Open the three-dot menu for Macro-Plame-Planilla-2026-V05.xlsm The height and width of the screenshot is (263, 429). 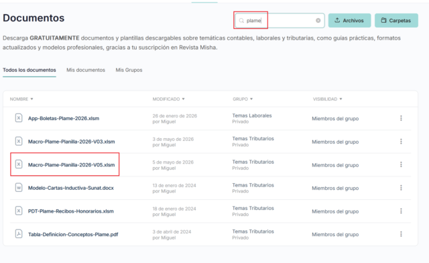[x=401, y=164]
